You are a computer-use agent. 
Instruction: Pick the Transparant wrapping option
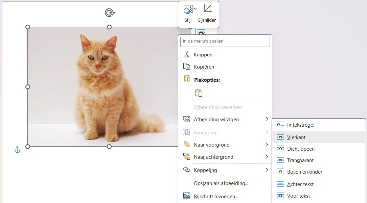pyautogui.click(x=319, y=160)
